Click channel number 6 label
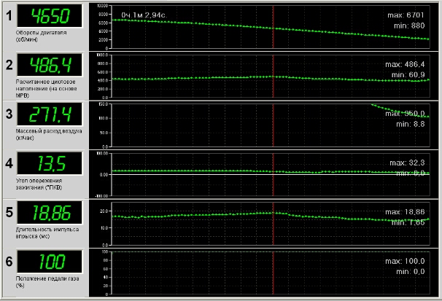 tap(9, 262)
